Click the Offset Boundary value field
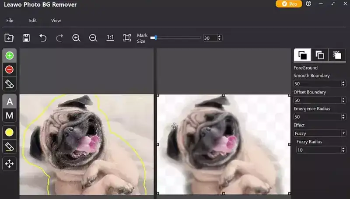The width and height of the screenshot is (350, 199). [317, 100]
